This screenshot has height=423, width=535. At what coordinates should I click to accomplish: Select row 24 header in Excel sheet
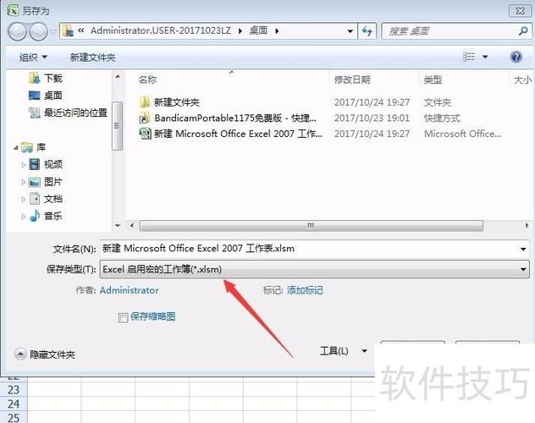[14, 404]
